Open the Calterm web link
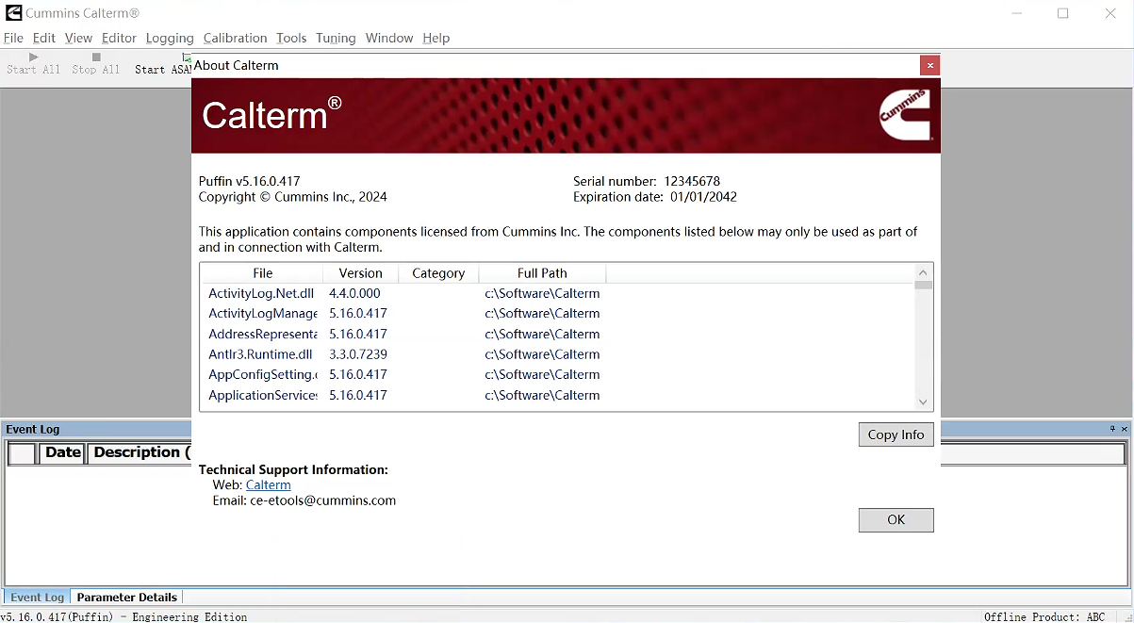 tap(269, 484)
